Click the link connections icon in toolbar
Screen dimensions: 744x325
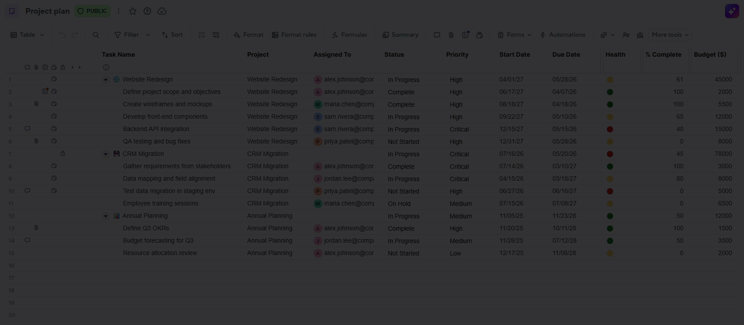coord(604,35)
